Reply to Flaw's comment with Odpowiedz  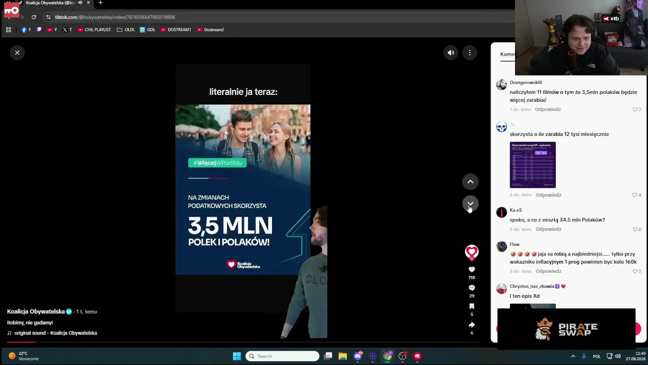tap(548, 271)
